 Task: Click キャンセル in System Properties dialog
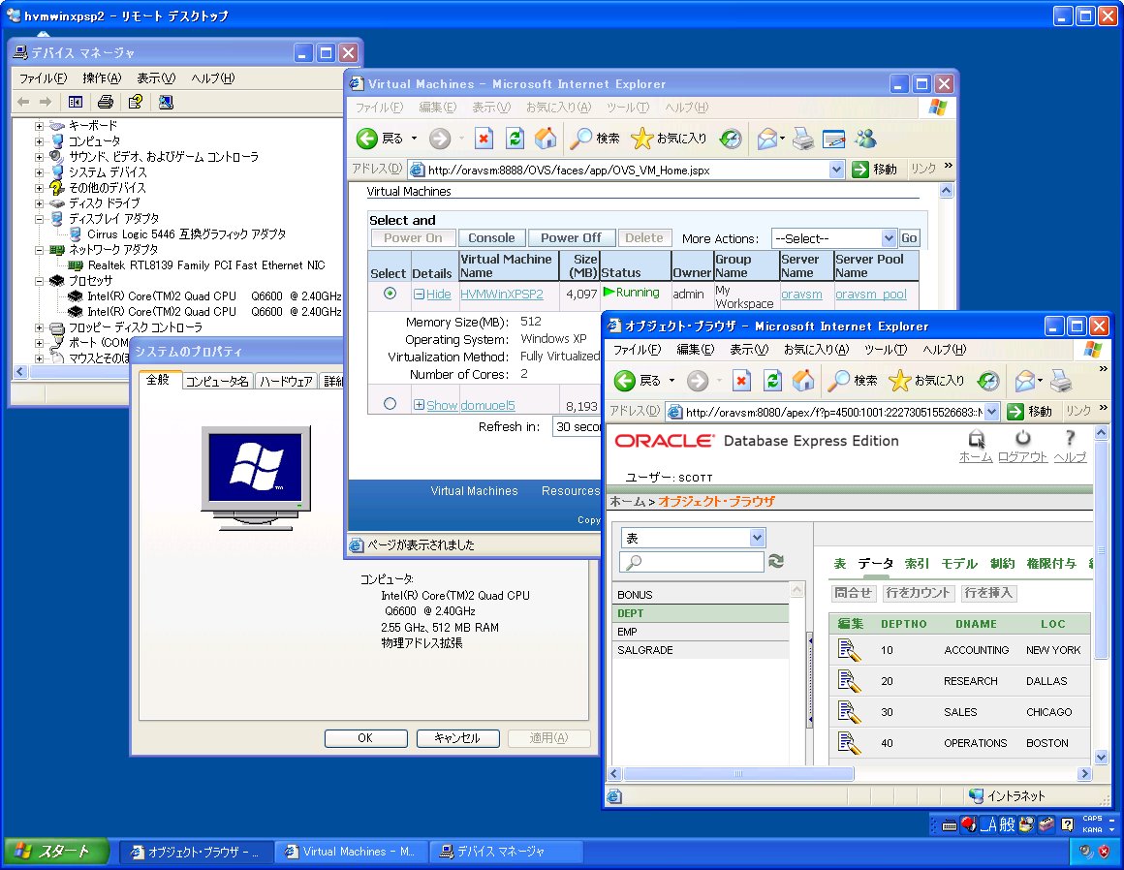(457, 738)
